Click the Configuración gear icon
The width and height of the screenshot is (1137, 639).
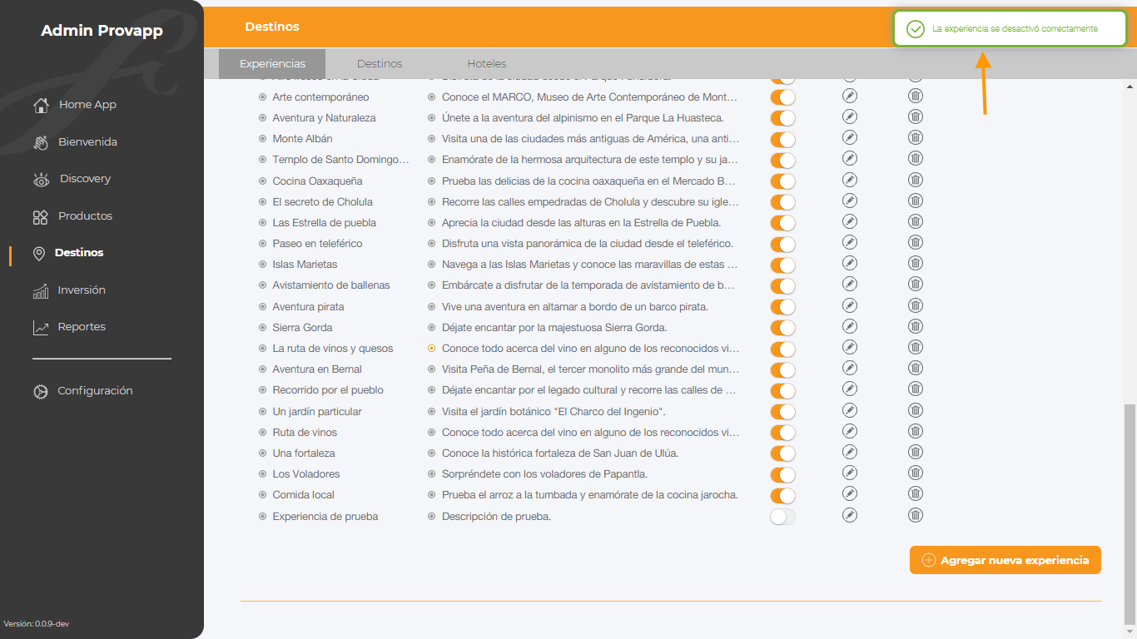point(41,391)
